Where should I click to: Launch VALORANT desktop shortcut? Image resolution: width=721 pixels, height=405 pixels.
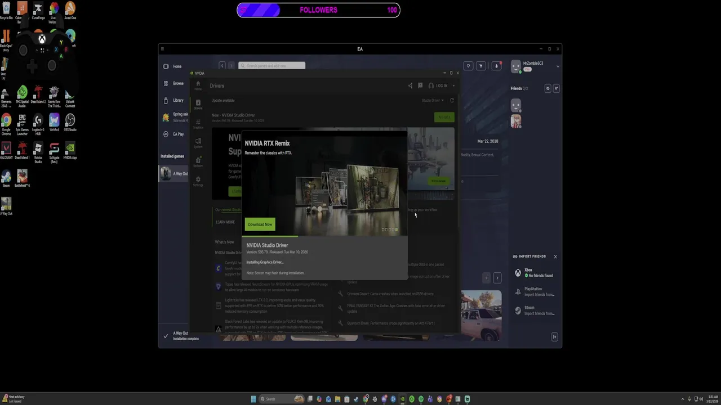click(6, 151)
